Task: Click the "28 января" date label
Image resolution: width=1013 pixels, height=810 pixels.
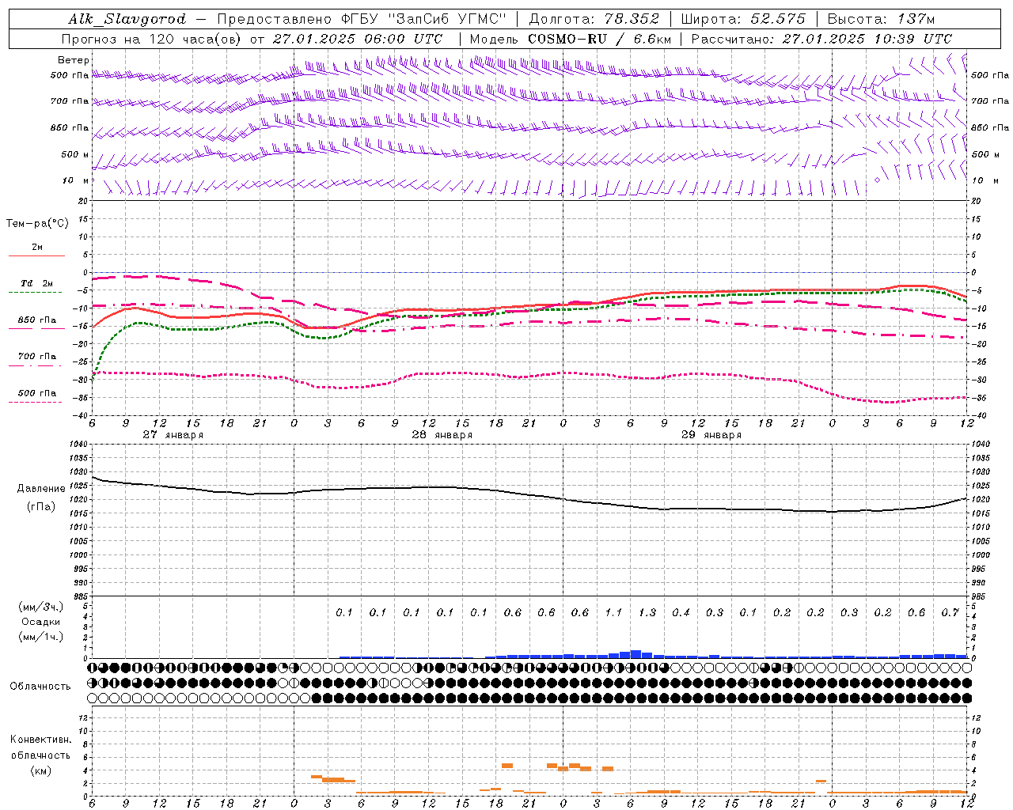Action: (442, 435)
